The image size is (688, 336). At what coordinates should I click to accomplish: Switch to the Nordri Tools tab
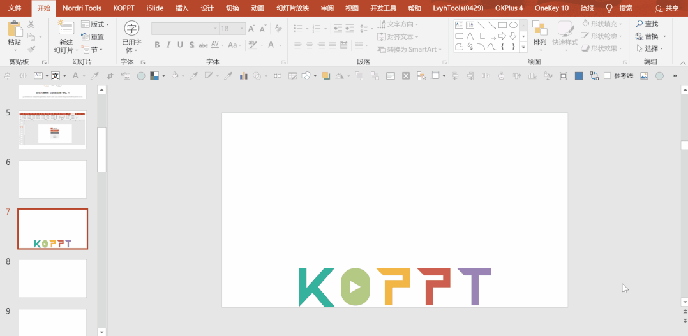82,8
